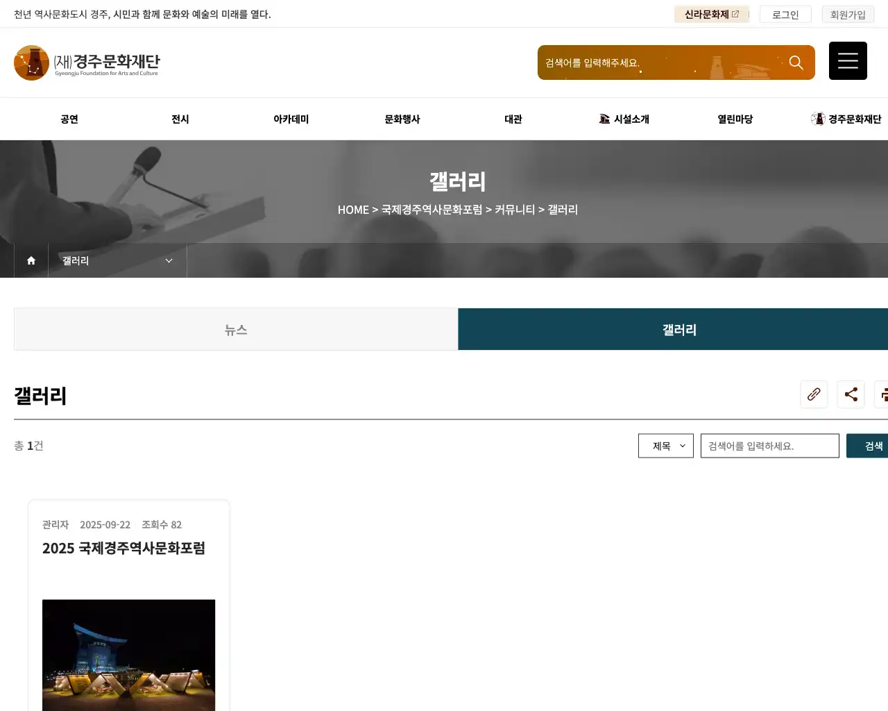
Task: Open the 공연 menu
Action: click(69, 119)
